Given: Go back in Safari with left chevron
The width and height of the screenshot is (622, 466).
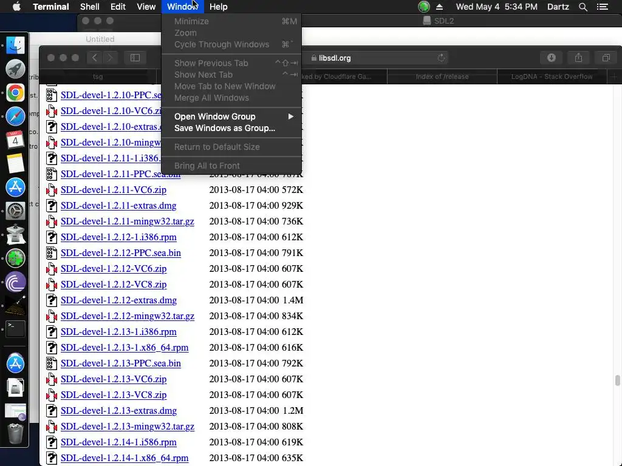Looking at the screenshot, I should [94, 58].
